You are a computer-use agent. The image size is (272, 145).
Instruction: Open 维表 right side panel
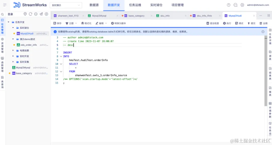270,91
